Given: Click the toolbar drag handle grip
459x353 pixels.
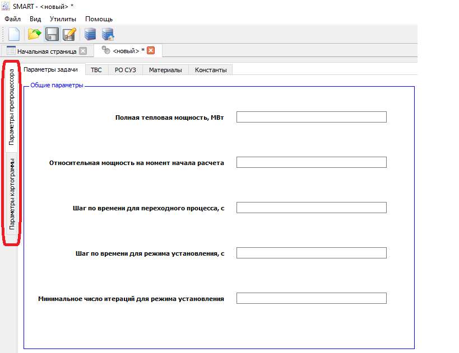Looking at the screenshot, I should click(3, 34).
